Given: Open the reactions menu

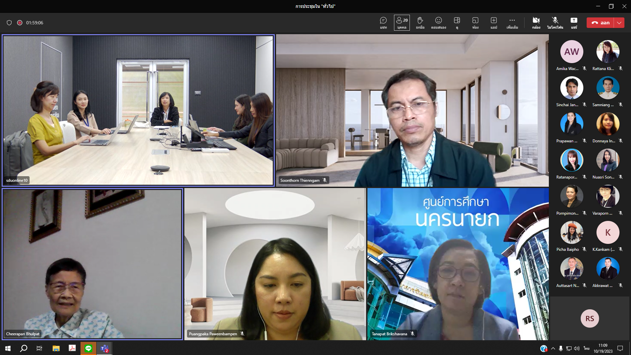Looking at the screenshot, I should pyautogui.click(x=438, y=23).
